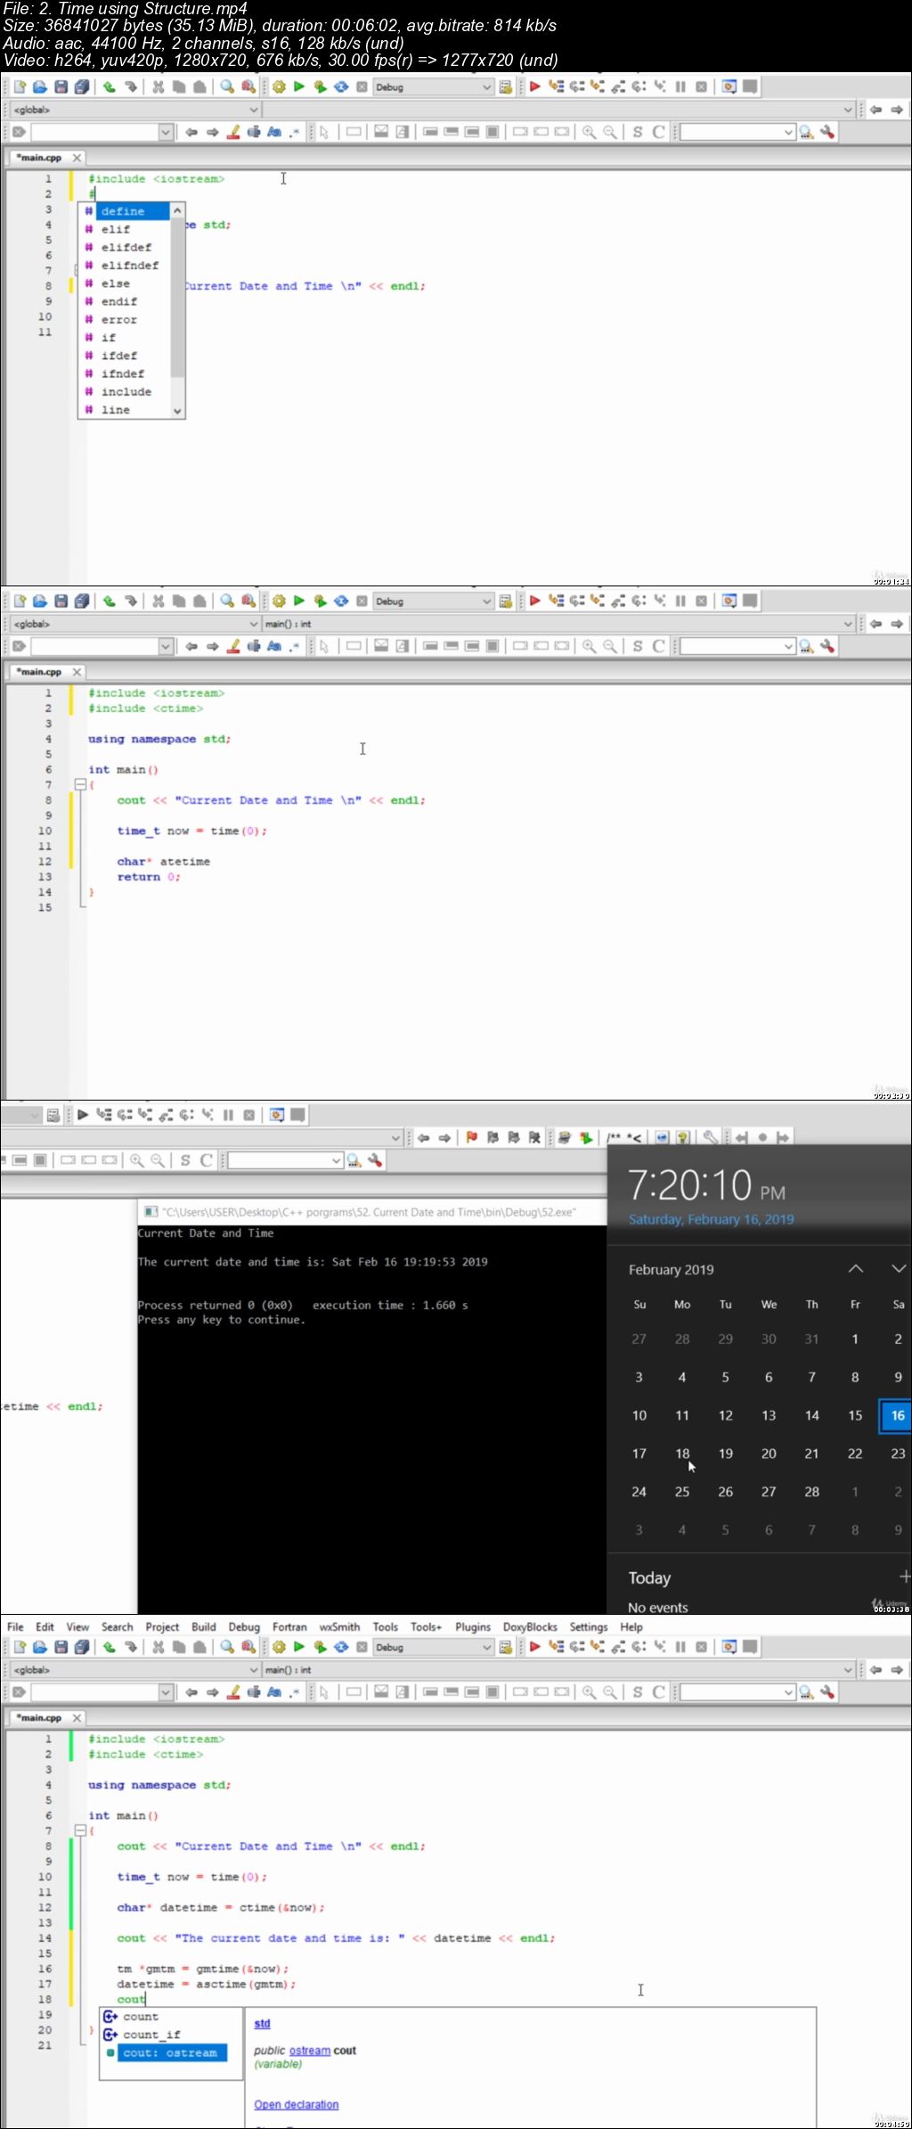Open the File menu
This screenshot has height=2129, width=912.
[15, 1626]
